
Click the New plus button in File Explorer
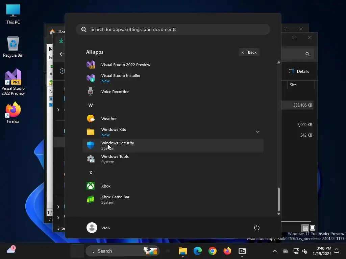point(62,71)
